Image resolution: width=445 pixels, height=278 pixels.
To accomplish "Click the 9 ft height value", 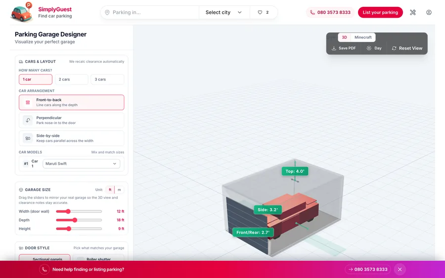I will pyautogui.click(x=121, y=229).
